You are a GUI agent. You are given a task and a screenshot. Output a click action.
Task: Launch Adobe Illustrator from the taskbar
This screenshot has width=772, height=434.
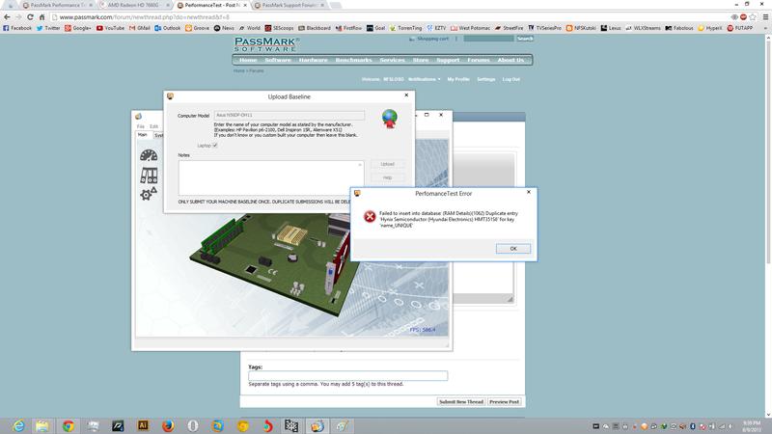(x=143, y=425)
